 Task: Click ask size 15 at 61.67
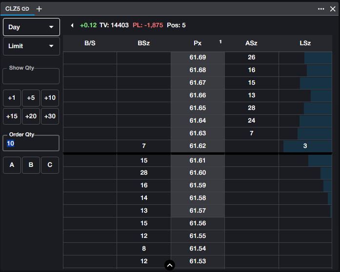pyautogui.click(x=252, y=83)
